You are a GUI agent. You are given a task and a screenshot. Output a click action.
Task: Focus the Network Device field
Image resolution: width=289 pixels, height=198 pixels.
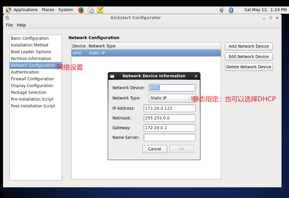[x=172, y=88]
